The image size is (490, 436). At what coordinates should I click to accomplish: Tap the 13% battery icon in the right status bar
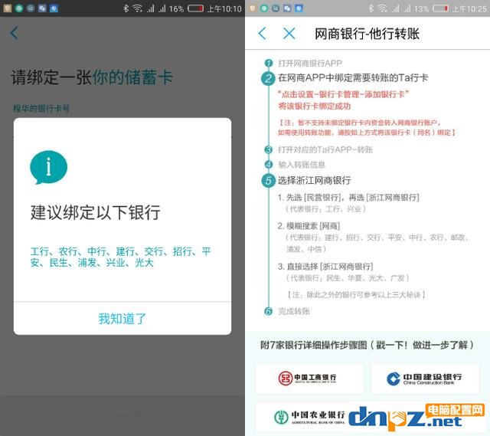441,8
